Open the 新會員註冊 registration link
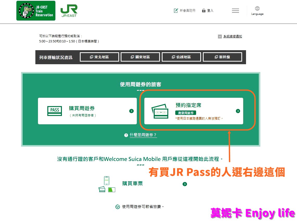The height and width of the screenshot is (221, 297). tap(187, 11)
